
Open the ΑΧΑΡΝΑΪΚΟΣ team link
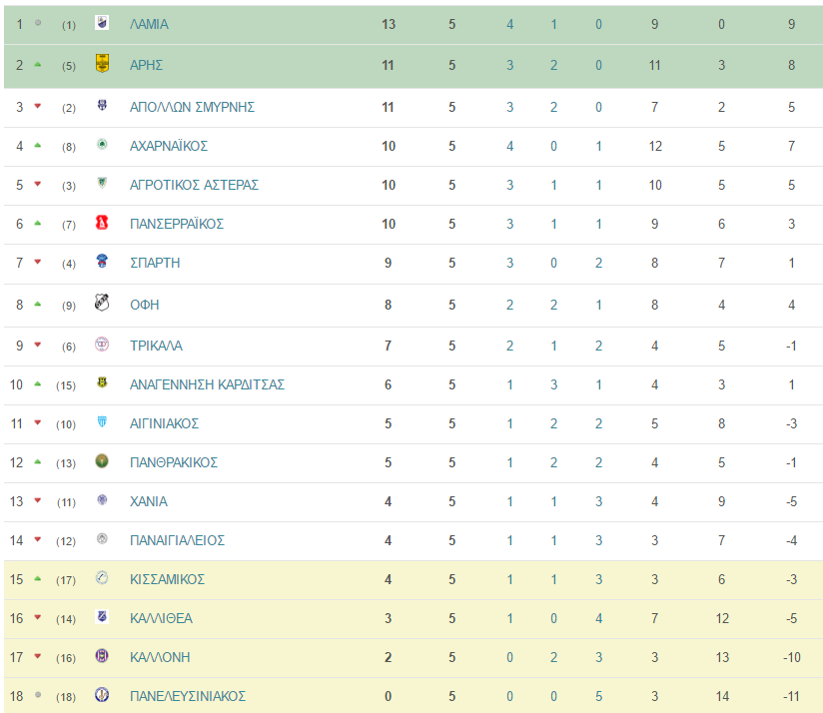[169, 146]
